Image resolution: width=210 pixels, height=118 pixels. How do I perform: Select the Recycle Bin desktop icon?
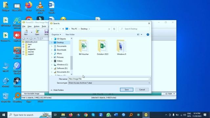tap(6, 97)
